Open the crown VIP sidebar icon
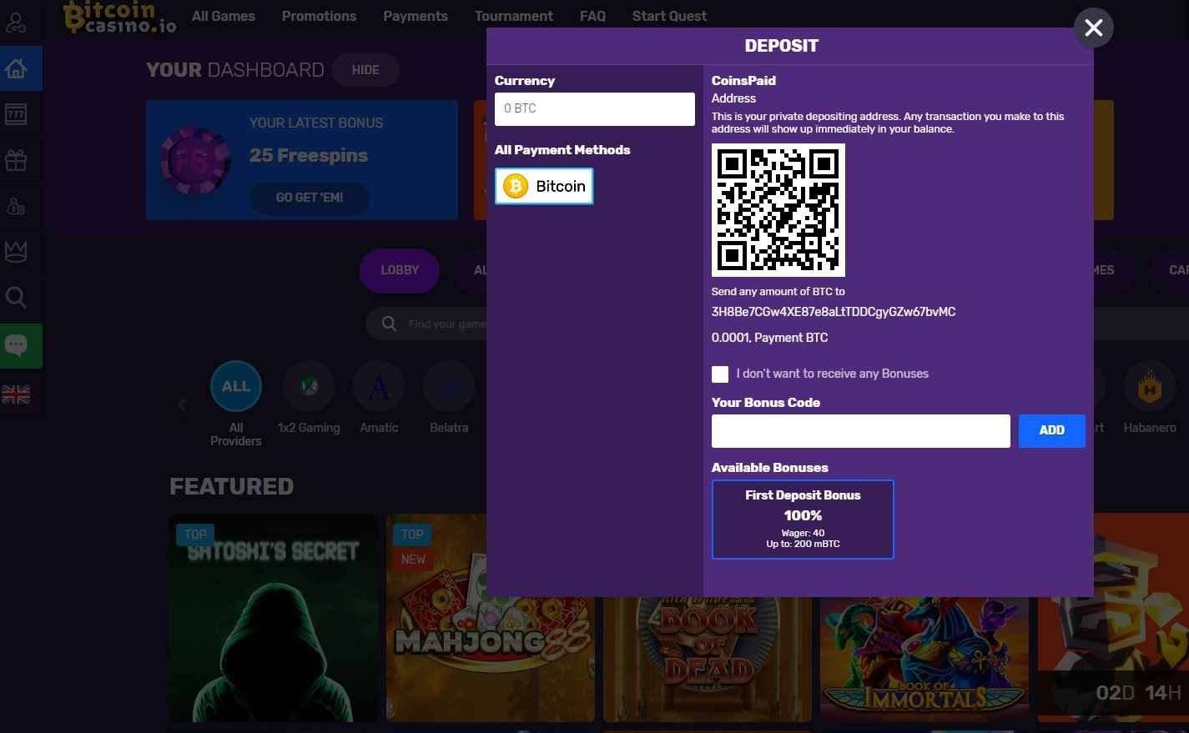The width and height of the screenshot is (1189, 733). 16,252
